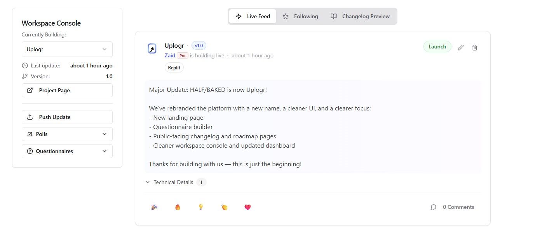Click the external link icon inside Project Page
Image resolution: width=540 pixels, height=229 pixels.
[30, 90]
